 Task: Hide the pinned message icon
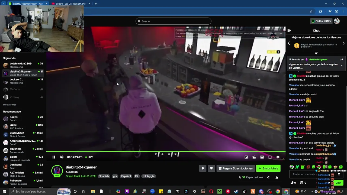pos(342,60)
